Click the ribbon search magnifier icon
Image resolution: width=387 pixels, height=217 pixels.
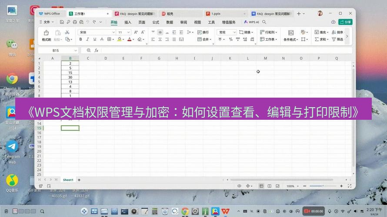(264, 22)
